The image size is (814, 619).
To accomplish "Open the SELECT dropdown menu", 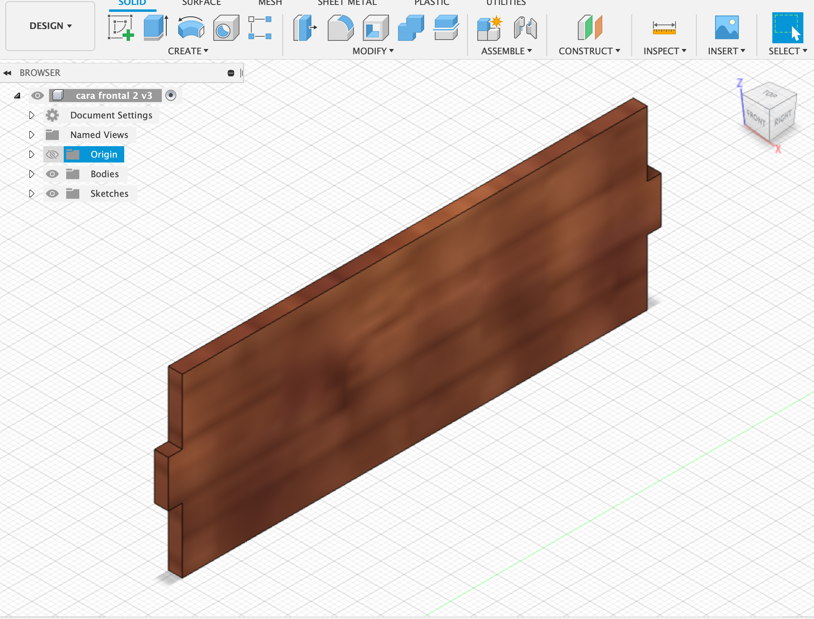I will (788, 51).
